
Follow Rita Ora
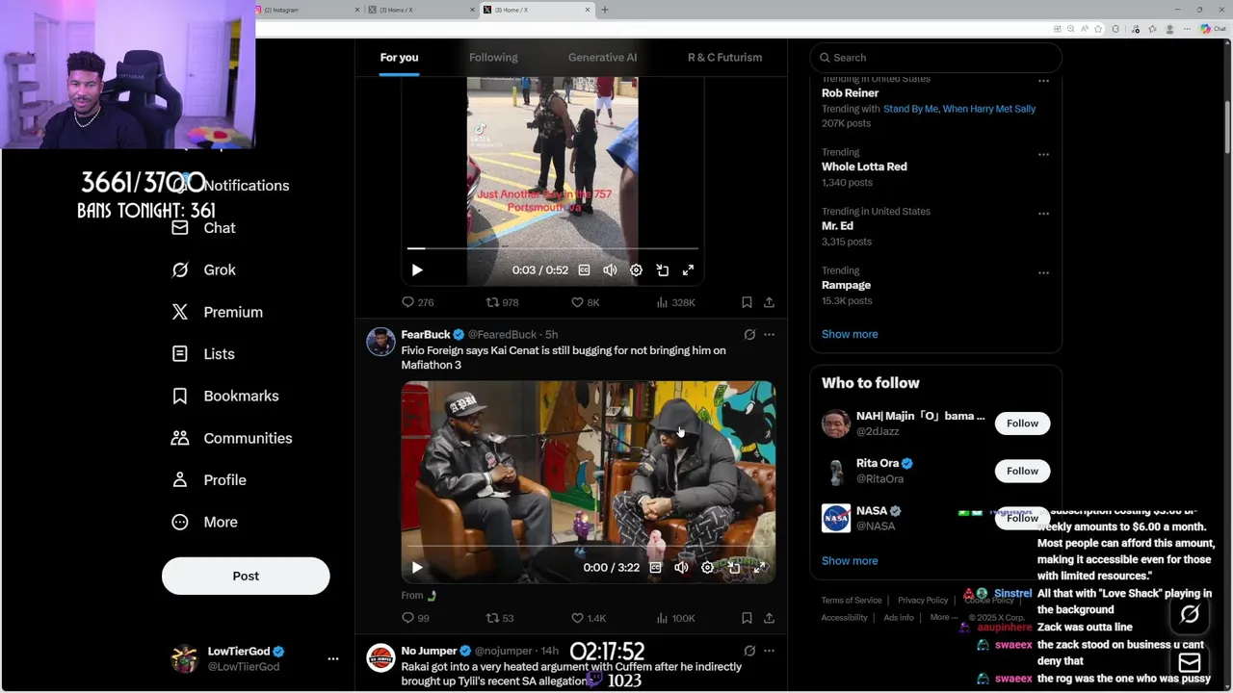(x=1022, y=471)
